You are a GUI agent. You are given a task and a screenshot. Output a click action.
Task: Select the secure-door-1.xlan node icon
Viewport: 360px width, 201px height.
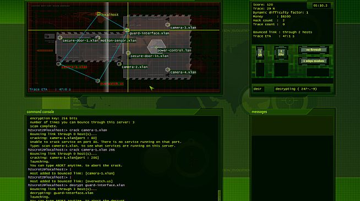point(60,37)
